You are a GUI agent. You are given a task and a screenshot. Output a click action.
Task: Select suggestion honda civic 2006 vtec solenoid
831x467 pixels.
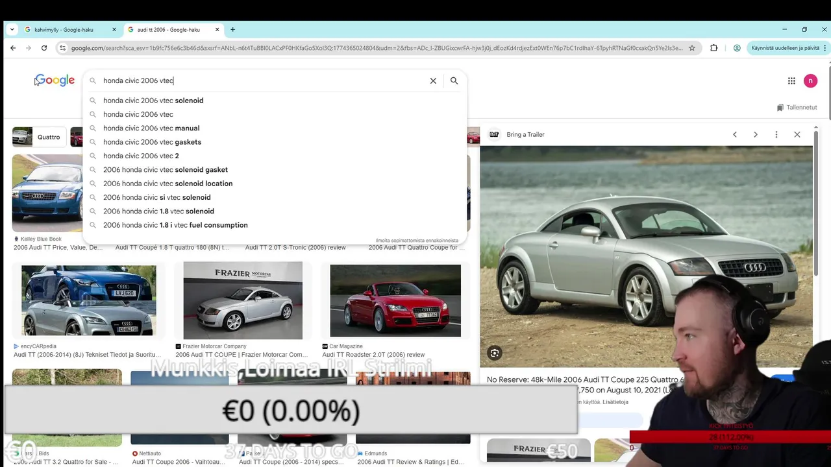point(275,101)
